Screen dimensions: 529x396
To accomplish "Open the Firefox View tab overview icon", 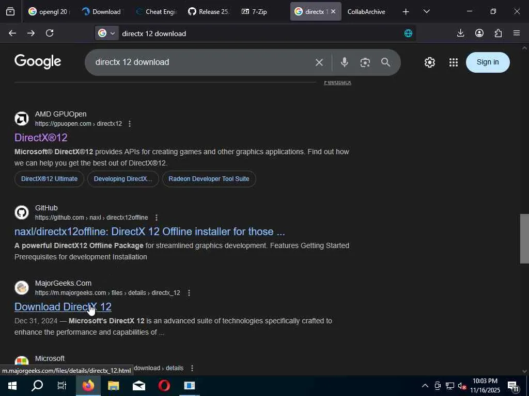I will pos(10,12).
